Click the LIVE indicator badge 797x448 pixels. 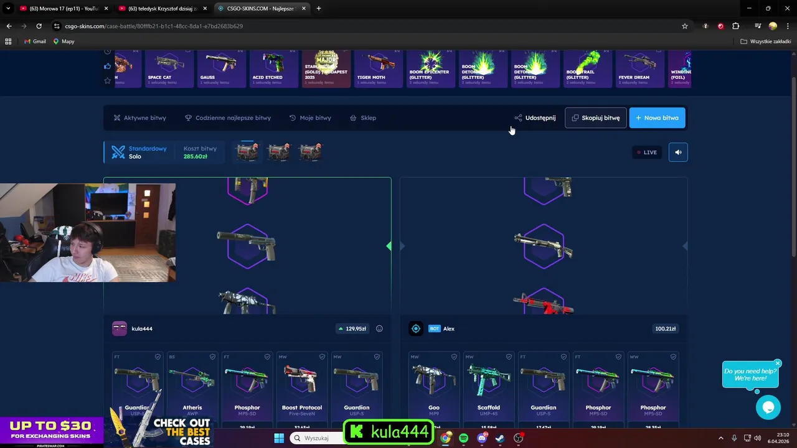tap(647, 152)
